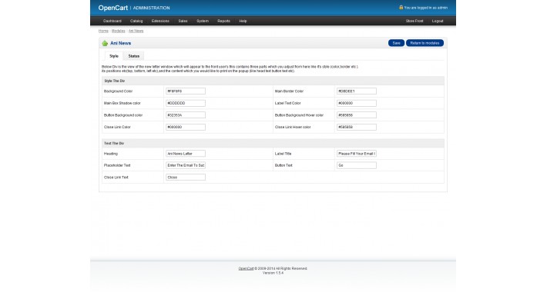Open the Help menu
The image size is (547, 292).
[x=243, y=21]
